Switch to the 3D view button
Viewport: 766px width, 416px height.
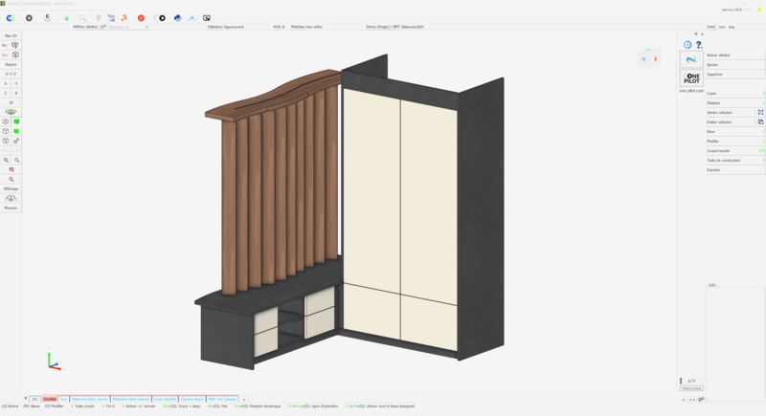click(x=11, y=102)
